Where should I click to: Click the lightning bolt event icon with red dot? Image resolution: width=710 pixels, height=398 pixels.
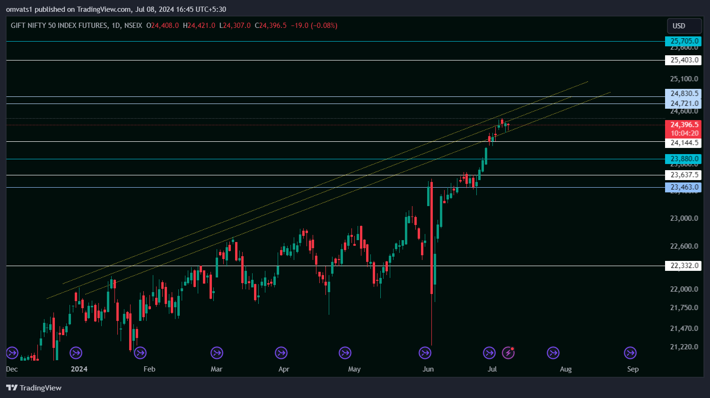pyautogui.click(x=508, y=353)
